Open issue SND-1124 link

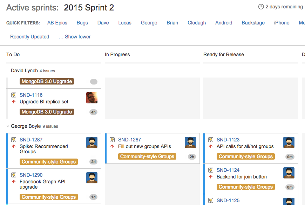[228, 170]
